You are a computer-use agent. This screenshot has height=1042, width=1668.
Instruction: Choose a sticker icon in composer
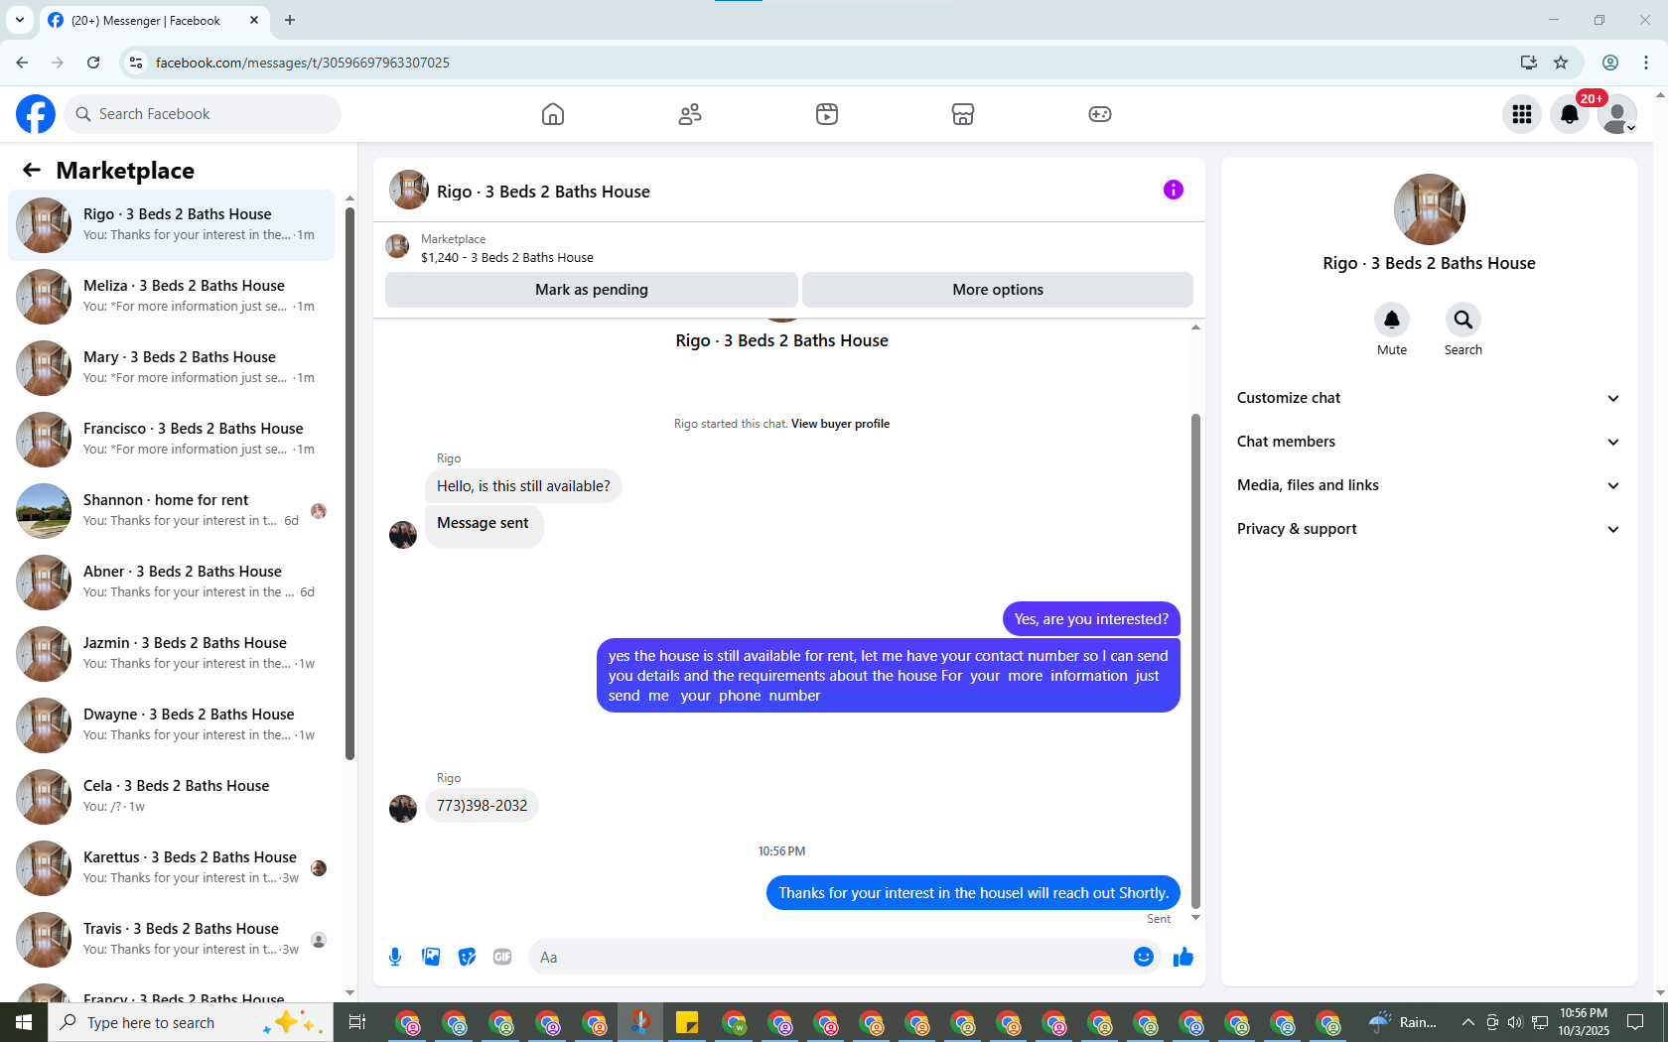[467, 957]
